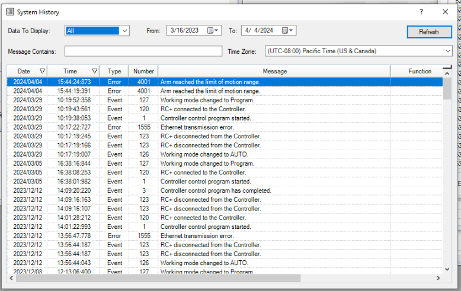Select 'RC+ connected to the Controller.' at 10:19:43:561
The width and height of the screenshot is (461, 291).
[225, 109]
